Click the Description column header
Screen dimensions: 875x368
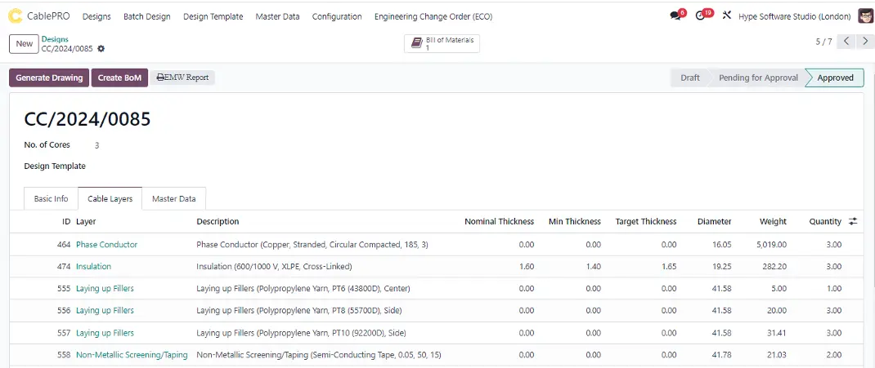(218, 222)
